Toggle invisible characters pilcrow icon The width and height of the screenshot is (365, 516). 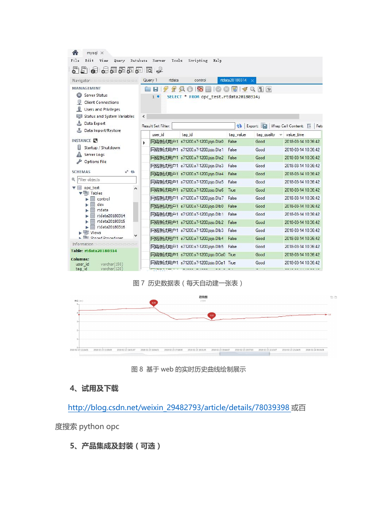[260, 90]
